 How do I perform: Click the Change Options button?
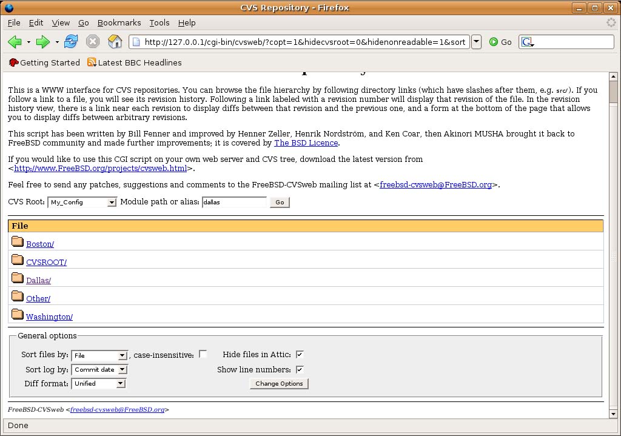(279, 383)
